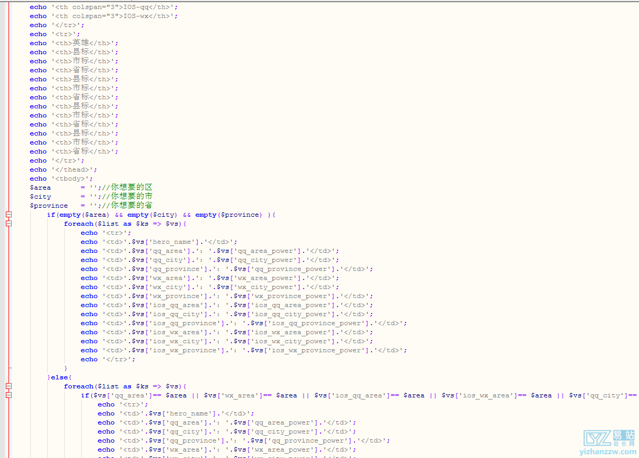Click the YZ watermark logo
639x458 pixels.
pyautogui.click(x=598, y=438)
